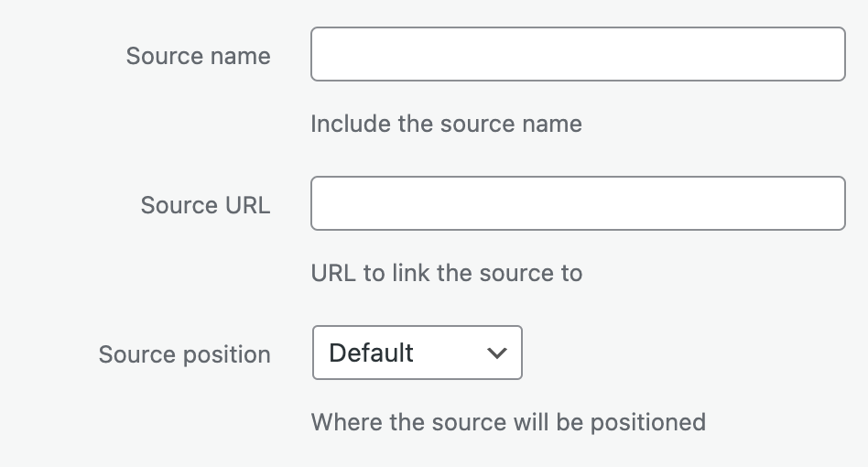Place cursor at start of Source name field
The height and width of the screenshot is (467, 868).
(x=322, y=54)
